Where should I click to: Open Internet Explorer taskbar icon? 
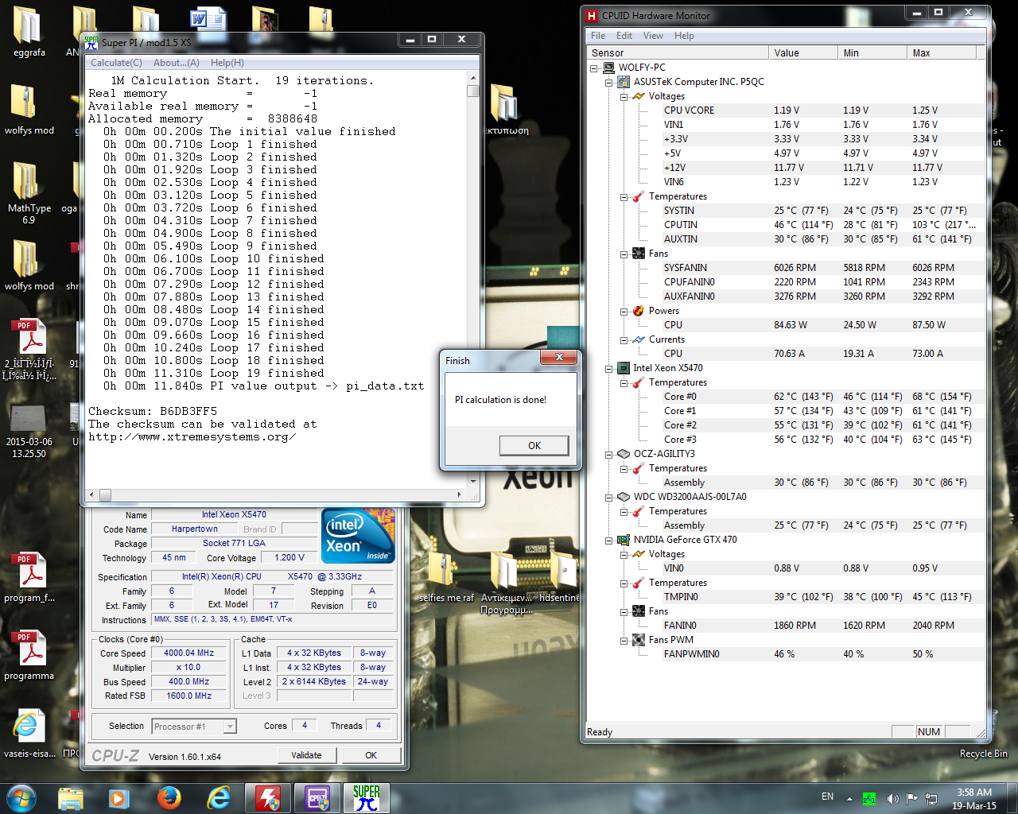pos(218,798)
